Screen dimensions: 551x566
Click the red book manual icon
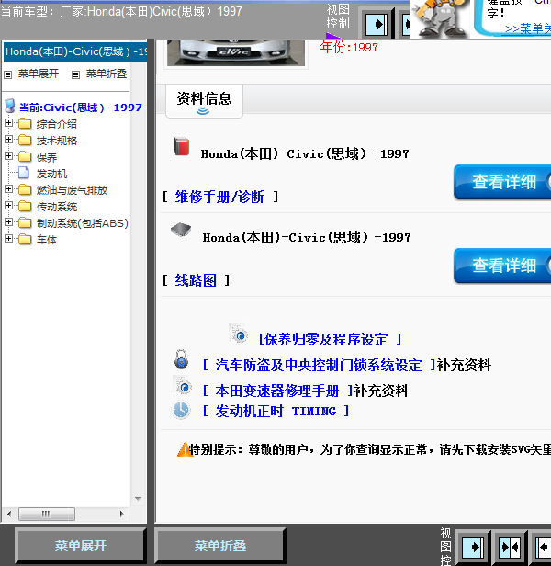click(182, 146)
